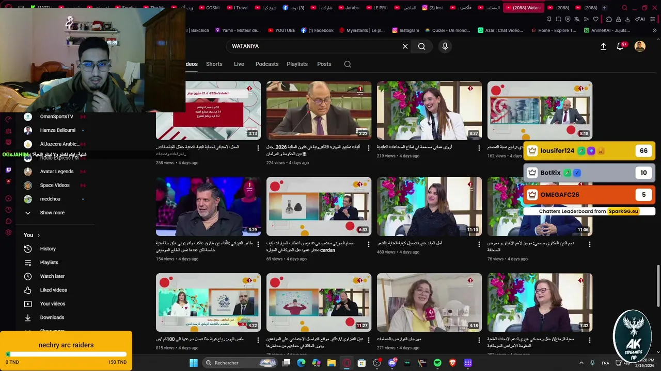Open Discord from the taskbar
661x371 pixels.
(392, 363)
